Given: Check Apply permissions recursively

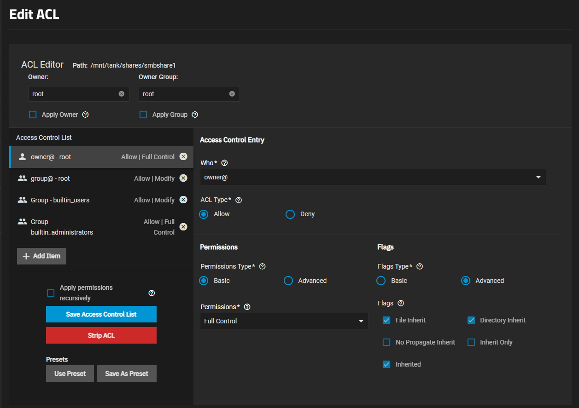Looking at the screenshot, I should click(x=51, y=293).
